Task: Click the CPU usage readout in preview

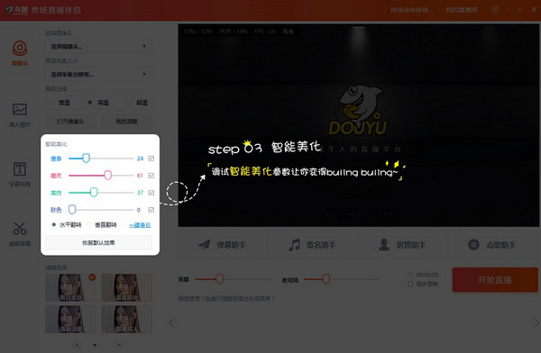Action: coord(197,32)
